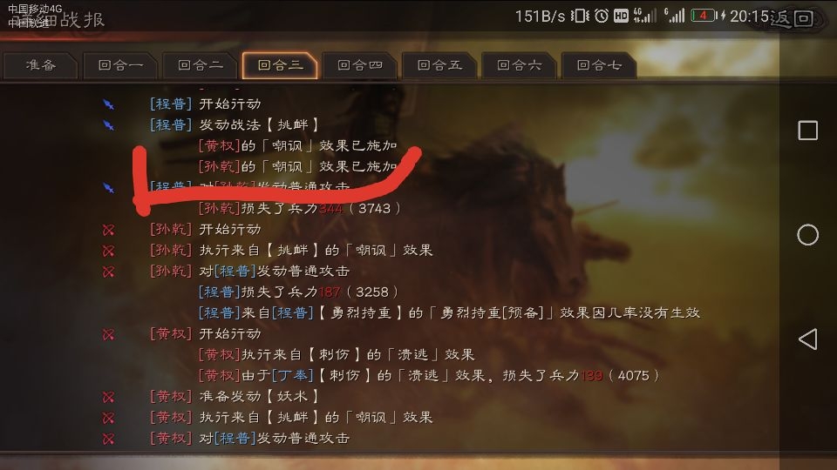Open the 准备 tab
The image size is (837, 470).
tap(41, 65)
